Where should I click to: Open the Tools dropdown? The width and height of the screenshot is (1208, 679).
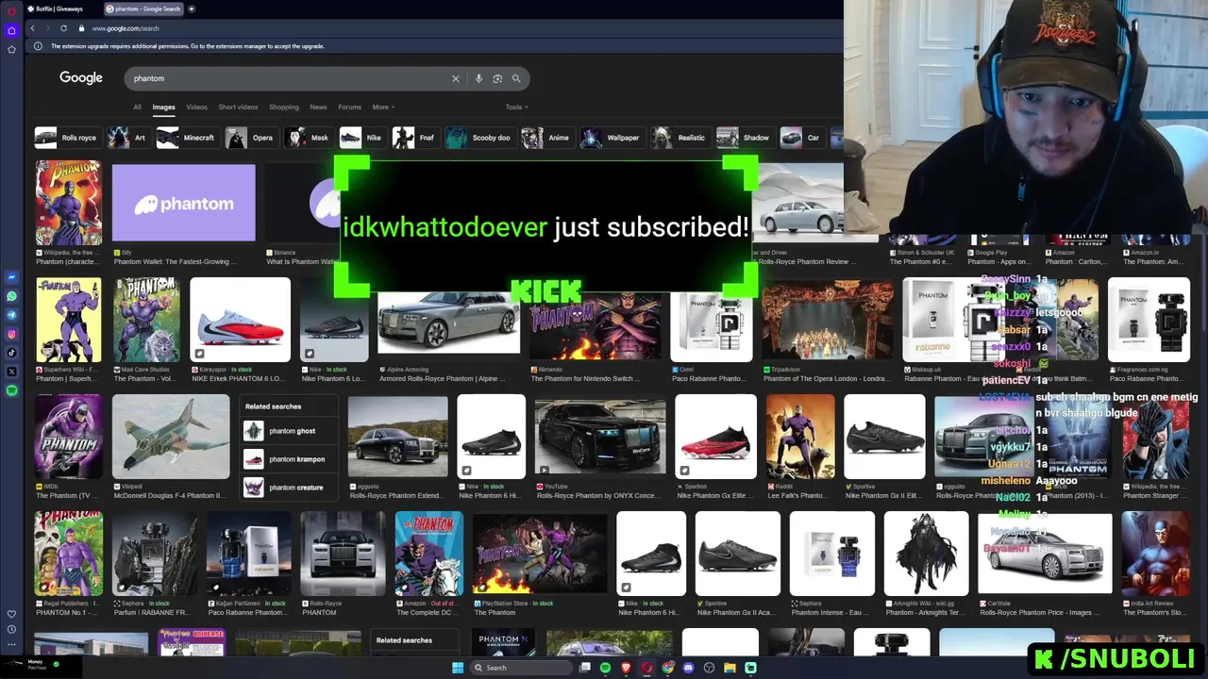coord(516,107)
